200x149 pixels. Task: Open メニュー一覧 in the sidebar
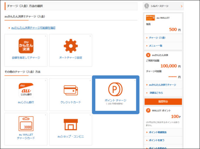[156, 46]
